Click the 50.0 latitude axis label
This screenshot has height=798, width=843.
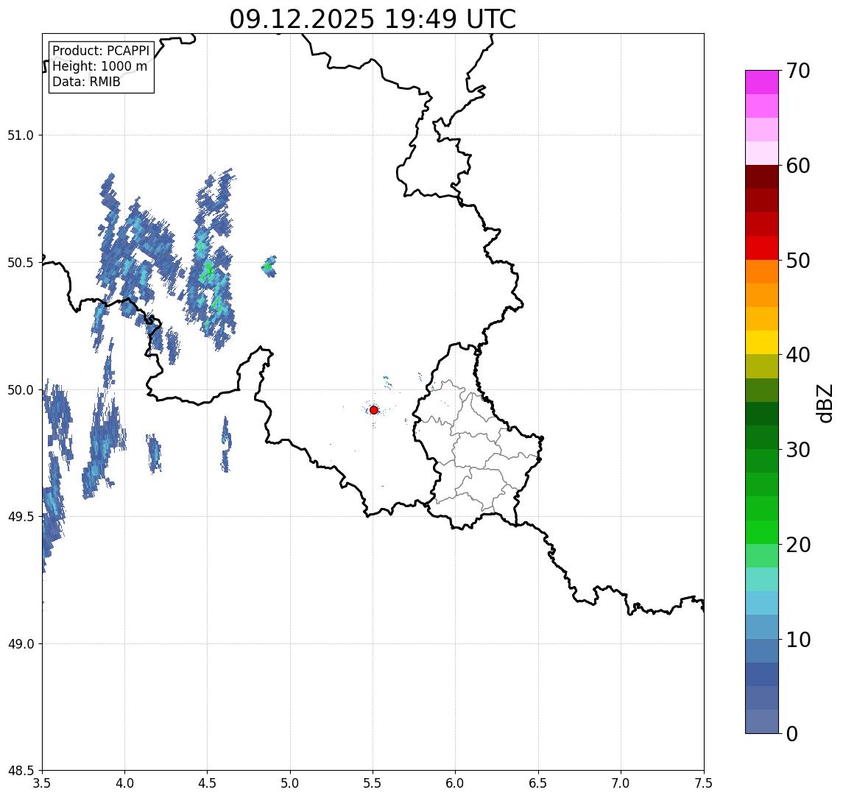[21, 390]
